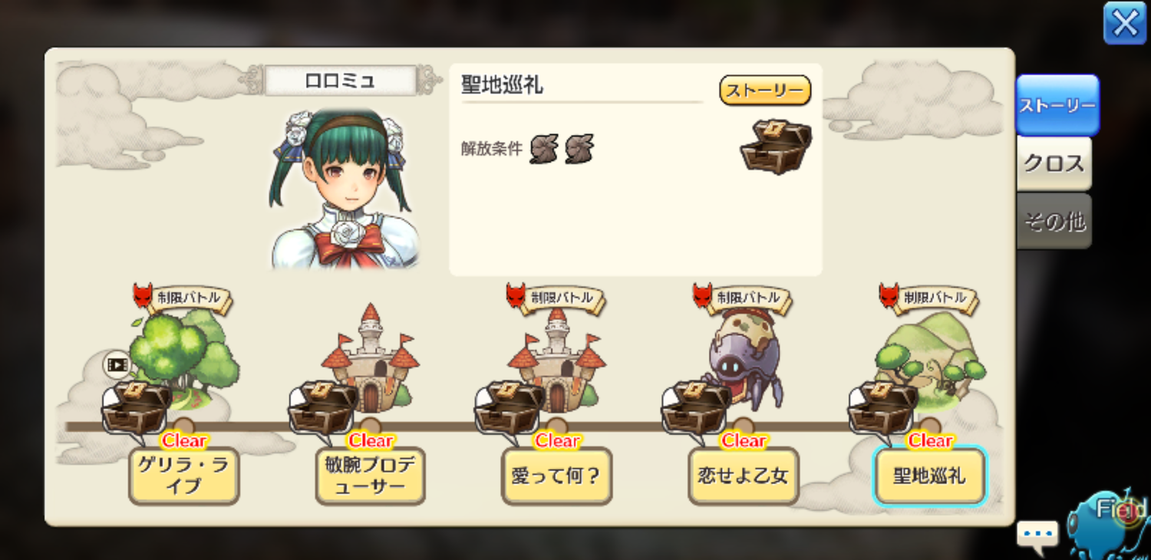This screenshot has height=560, width=1151.
Task: Open the treasure chest for 聖地巡礼 stage
Action: click(x=882, y=407)
